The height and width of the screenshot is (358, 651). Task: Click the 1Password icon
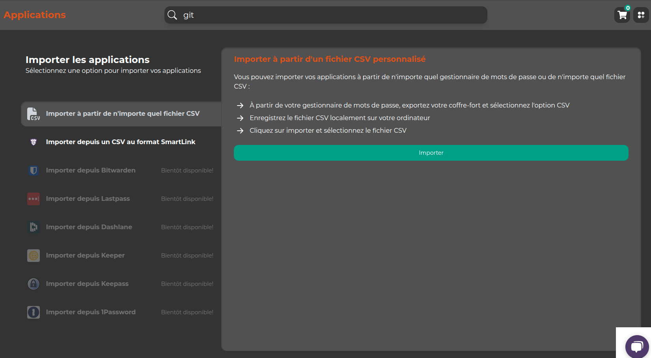(34, 312)
